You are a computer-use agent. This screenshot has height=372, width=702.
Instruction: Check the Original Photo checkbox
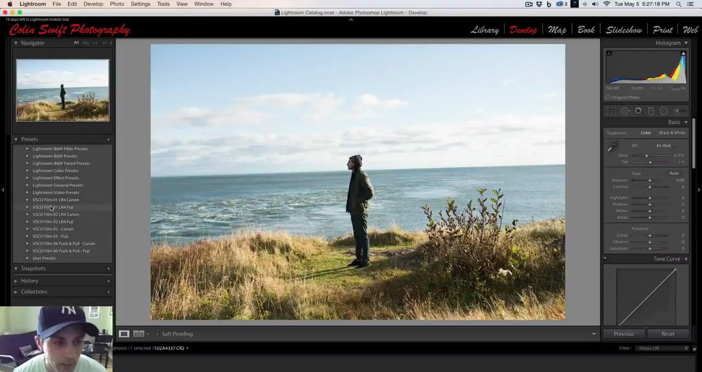(608, 97)
